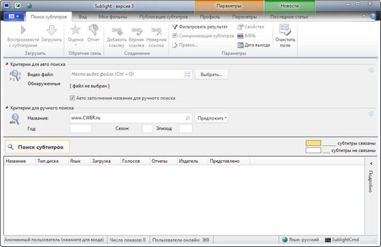Open subtitle Свойства properties

pos(251,26)
